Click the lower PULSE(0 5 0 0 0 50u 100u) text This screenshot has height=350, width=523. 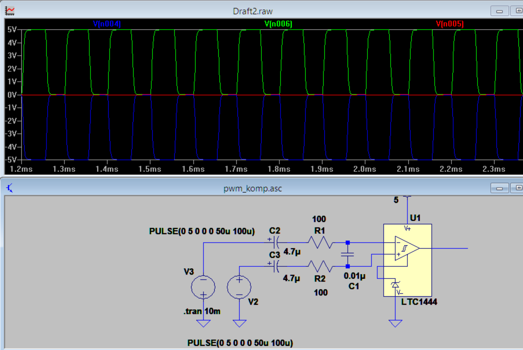pos(240,343)
